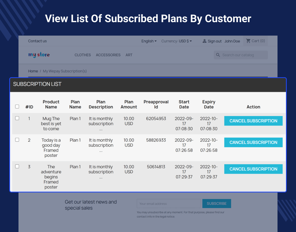The image size is (296, 232).
Task: Click preapproval id 58826933
Action: tap(156, 140)
